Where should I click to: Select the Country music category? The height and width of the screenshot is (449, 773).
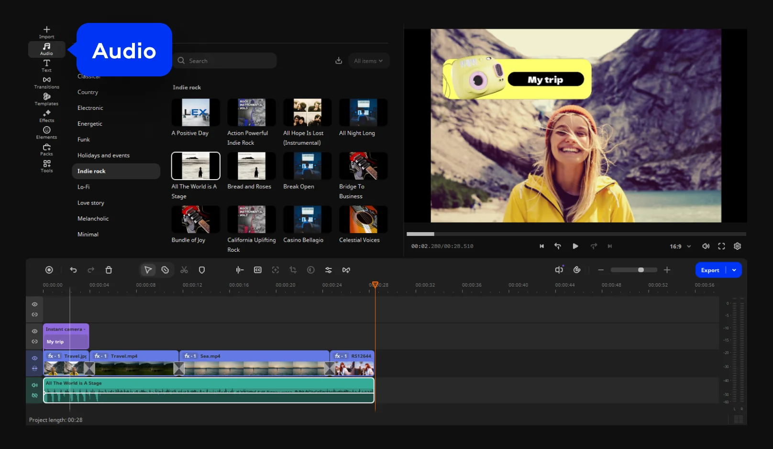tap(88, 92)
